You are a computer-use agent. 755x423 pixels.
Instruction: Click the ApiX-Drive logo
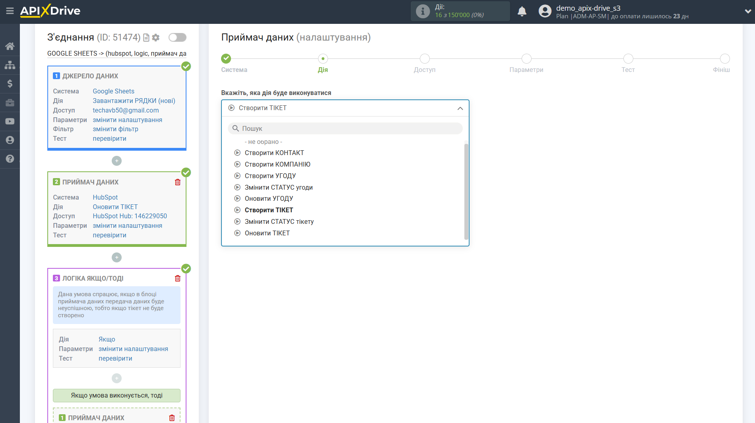(50, 11)
